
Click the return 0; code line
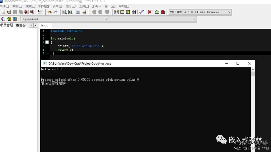click(65, 50)
